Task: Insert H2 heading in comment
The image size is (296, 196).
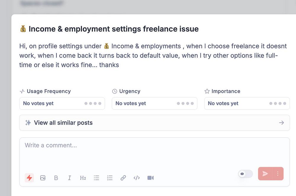Action: (83, 178)
